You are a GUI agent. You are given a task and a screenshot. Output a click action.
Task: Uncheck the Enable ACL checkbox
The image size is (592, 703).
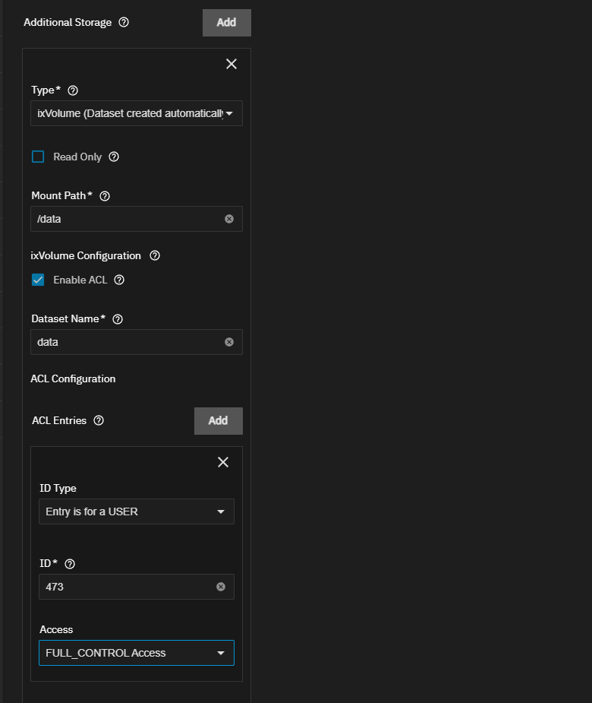(38, 280)
